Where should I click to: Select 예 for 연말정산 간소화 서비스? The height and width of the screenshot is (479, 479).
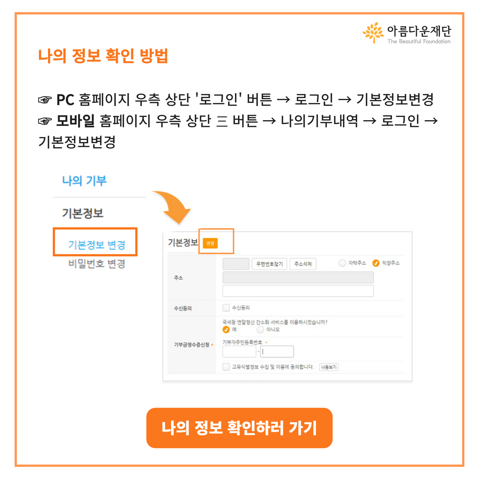(x=226, y=330)
